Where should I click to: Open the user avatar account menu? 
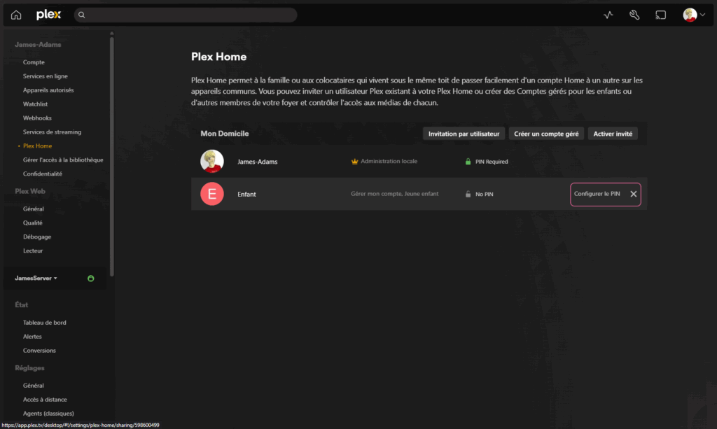pyautogui.click(x=694, y=15)
